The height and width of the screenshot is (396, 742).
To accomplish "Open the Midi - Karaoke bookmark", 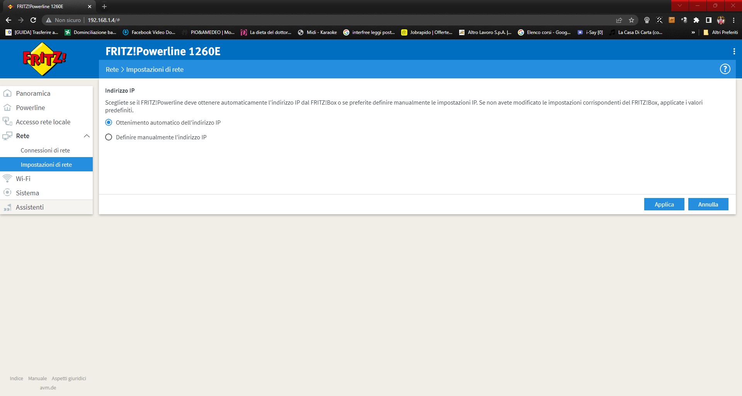I will point(318,32).
